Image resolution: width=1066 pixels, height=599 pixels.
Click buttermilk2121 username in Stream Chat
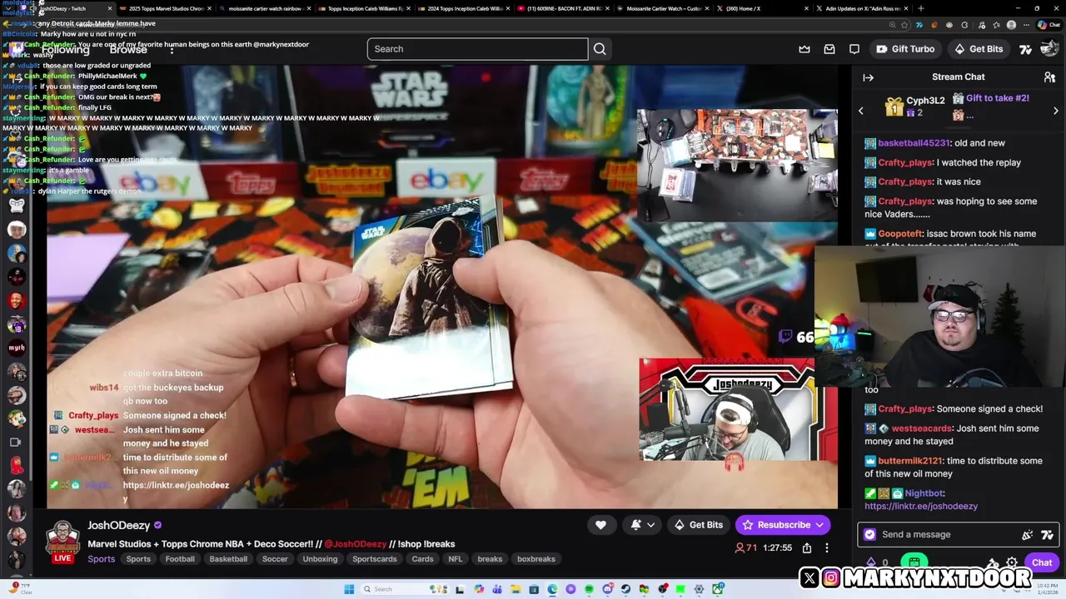pyautogui.click(x=909, y=461)
